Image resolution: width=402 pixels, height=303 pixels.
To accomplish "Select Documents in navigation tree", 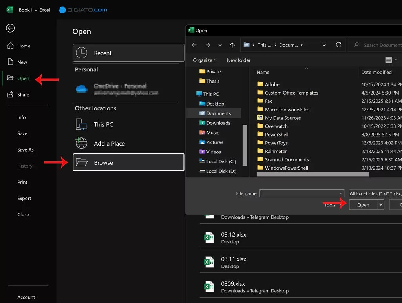I will [215, 113].
